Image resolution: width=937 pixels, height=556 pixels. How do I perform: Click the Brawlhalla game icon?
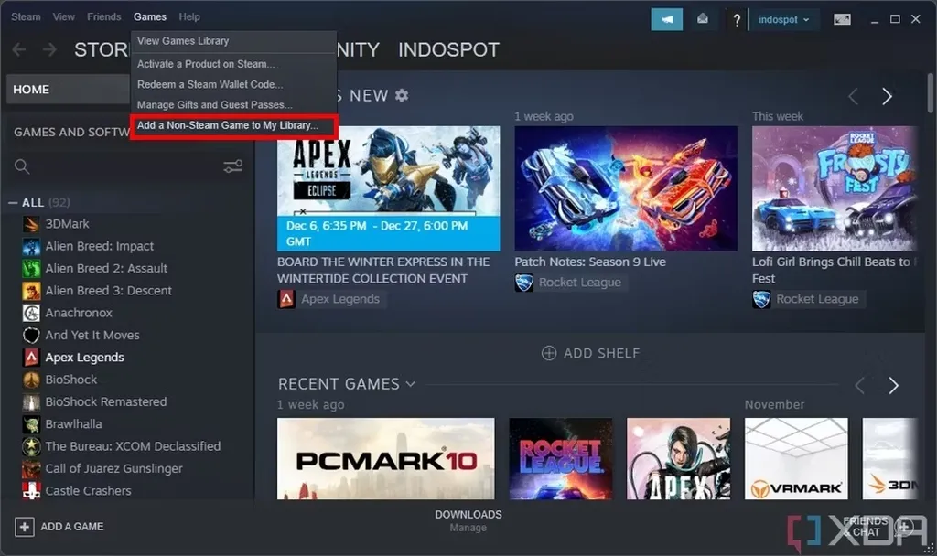click(x=31, y=424)
